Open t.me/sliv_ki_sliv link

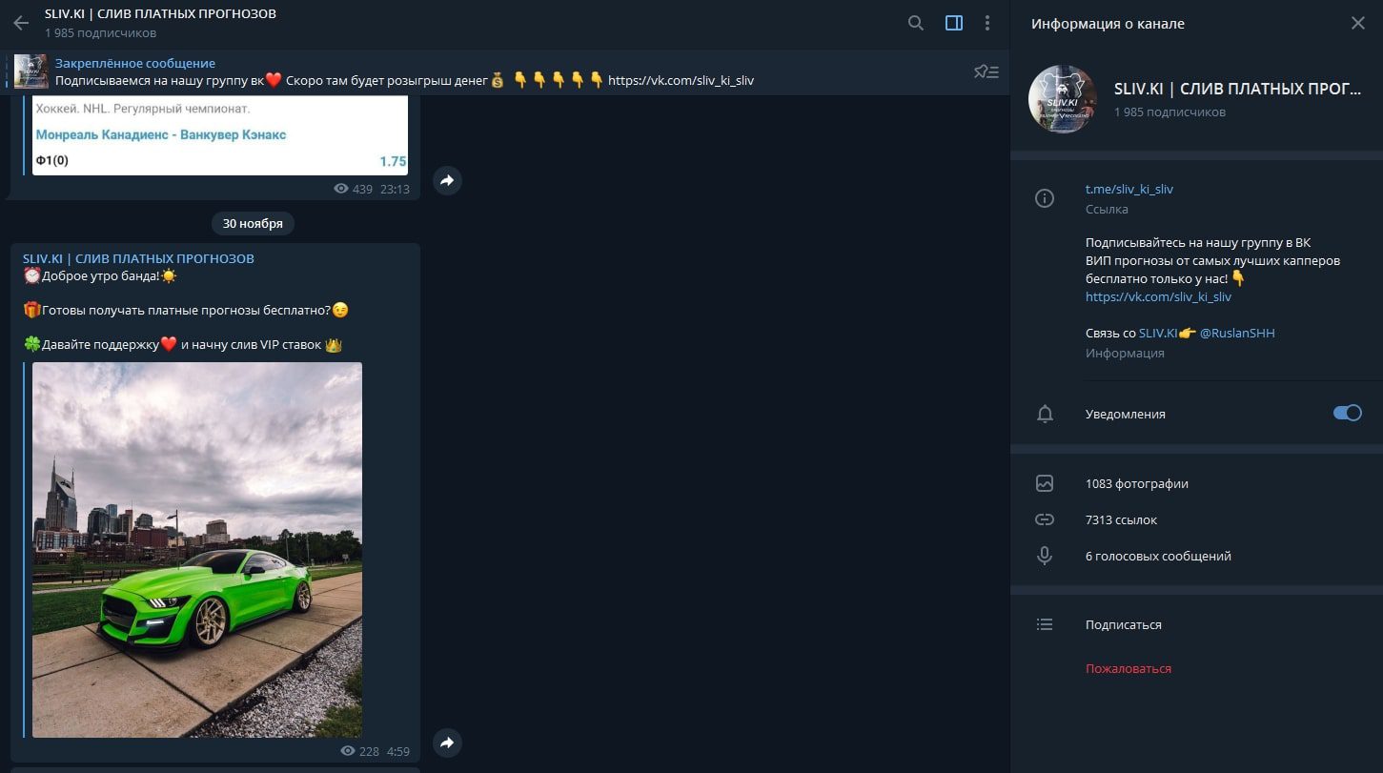tap(1129, 189)
